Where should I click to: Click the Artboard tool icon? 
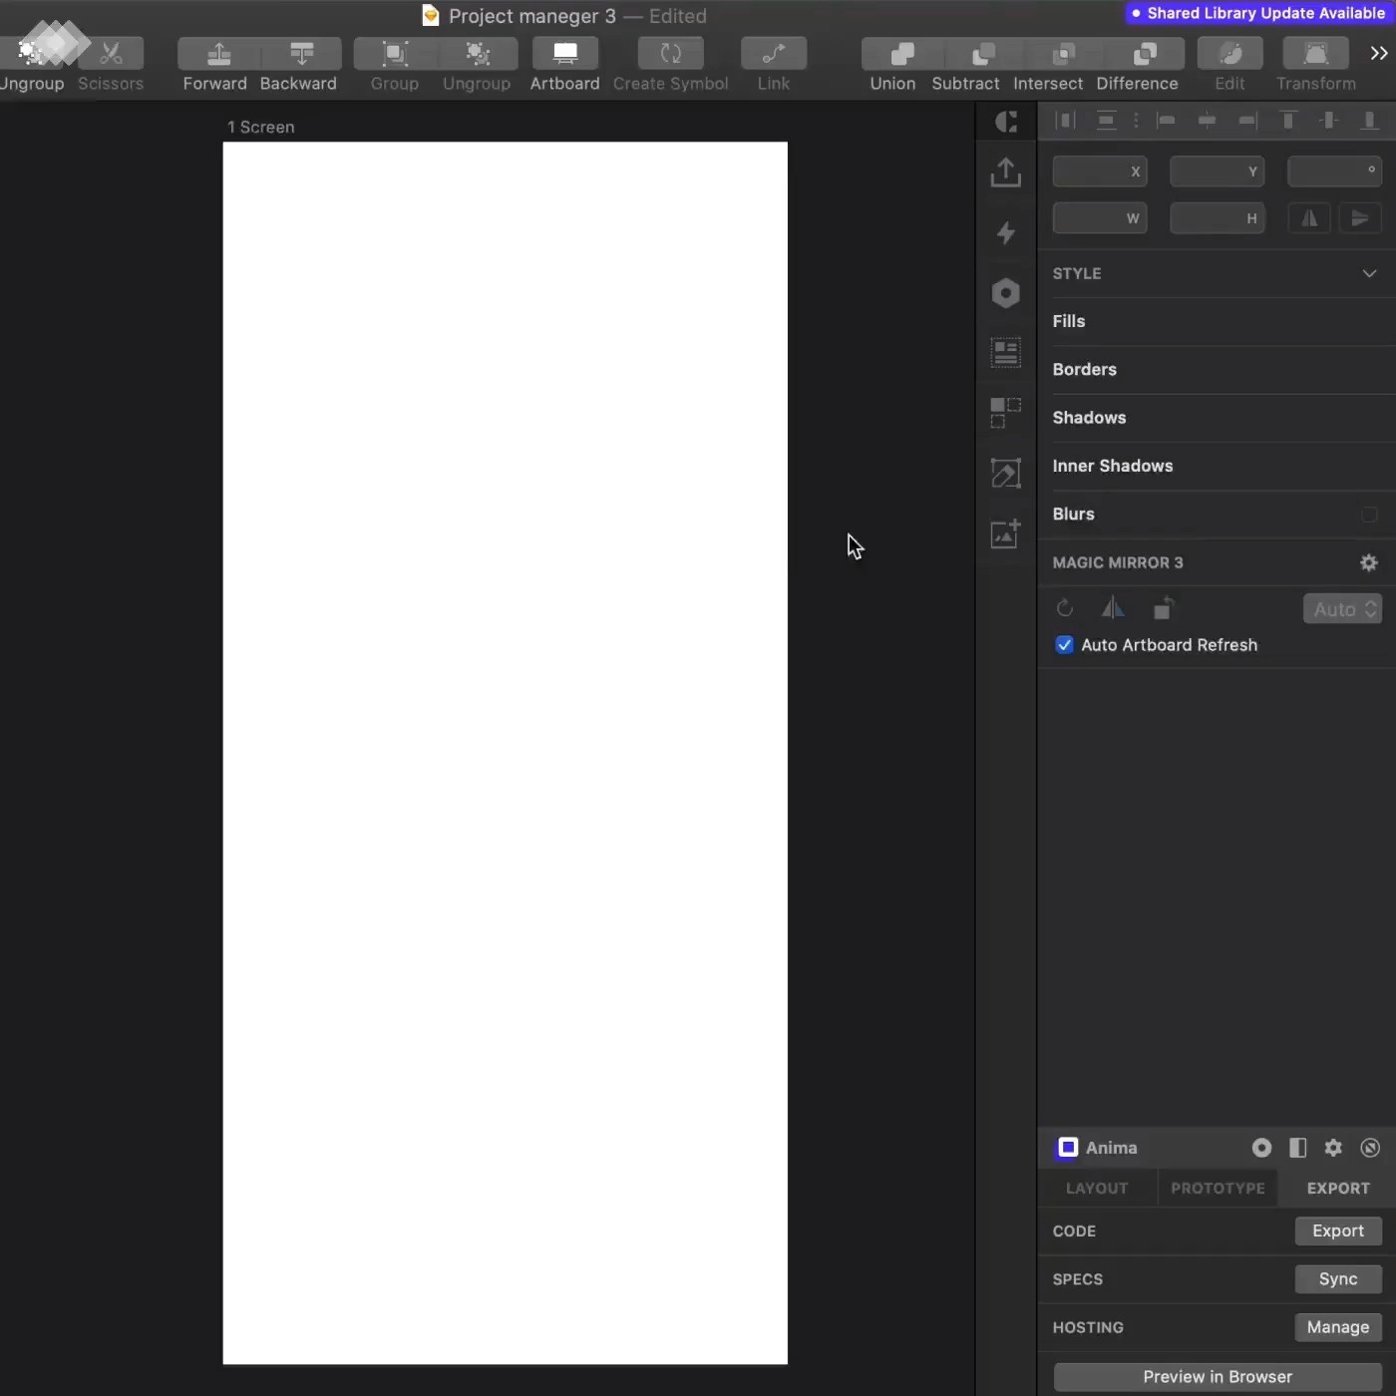click(x=564, y=54)
